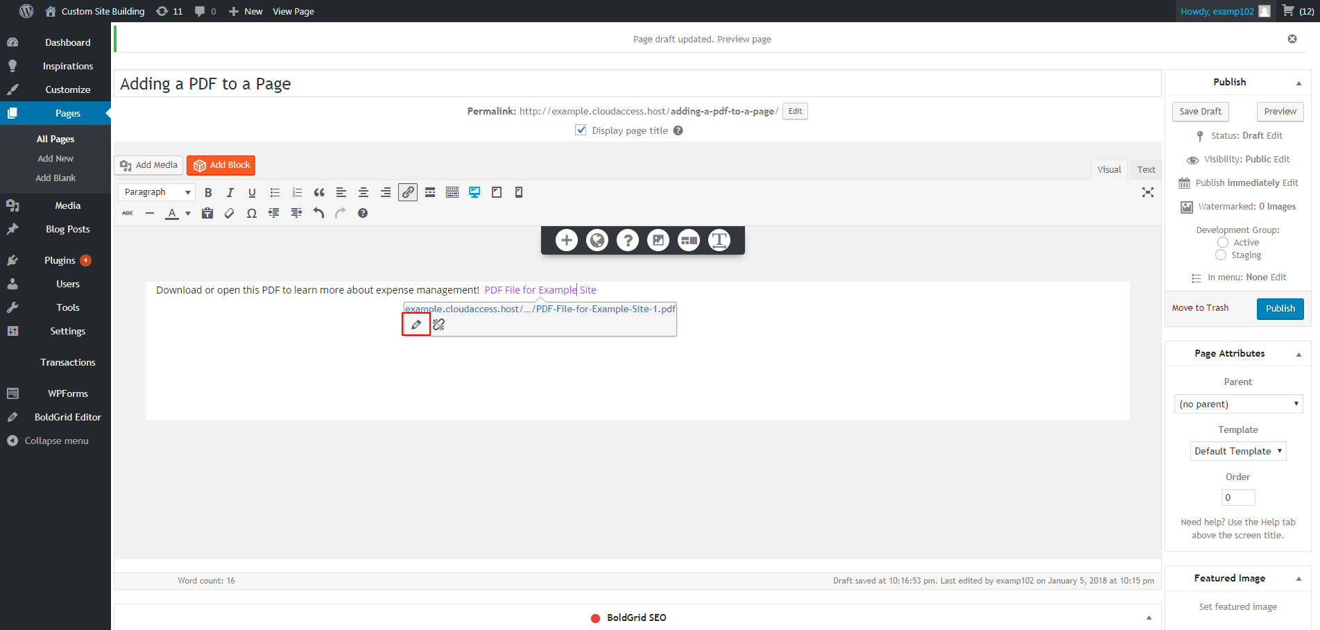1320x630 pixels.
Task: Align text left
Action: pos(341,192)
